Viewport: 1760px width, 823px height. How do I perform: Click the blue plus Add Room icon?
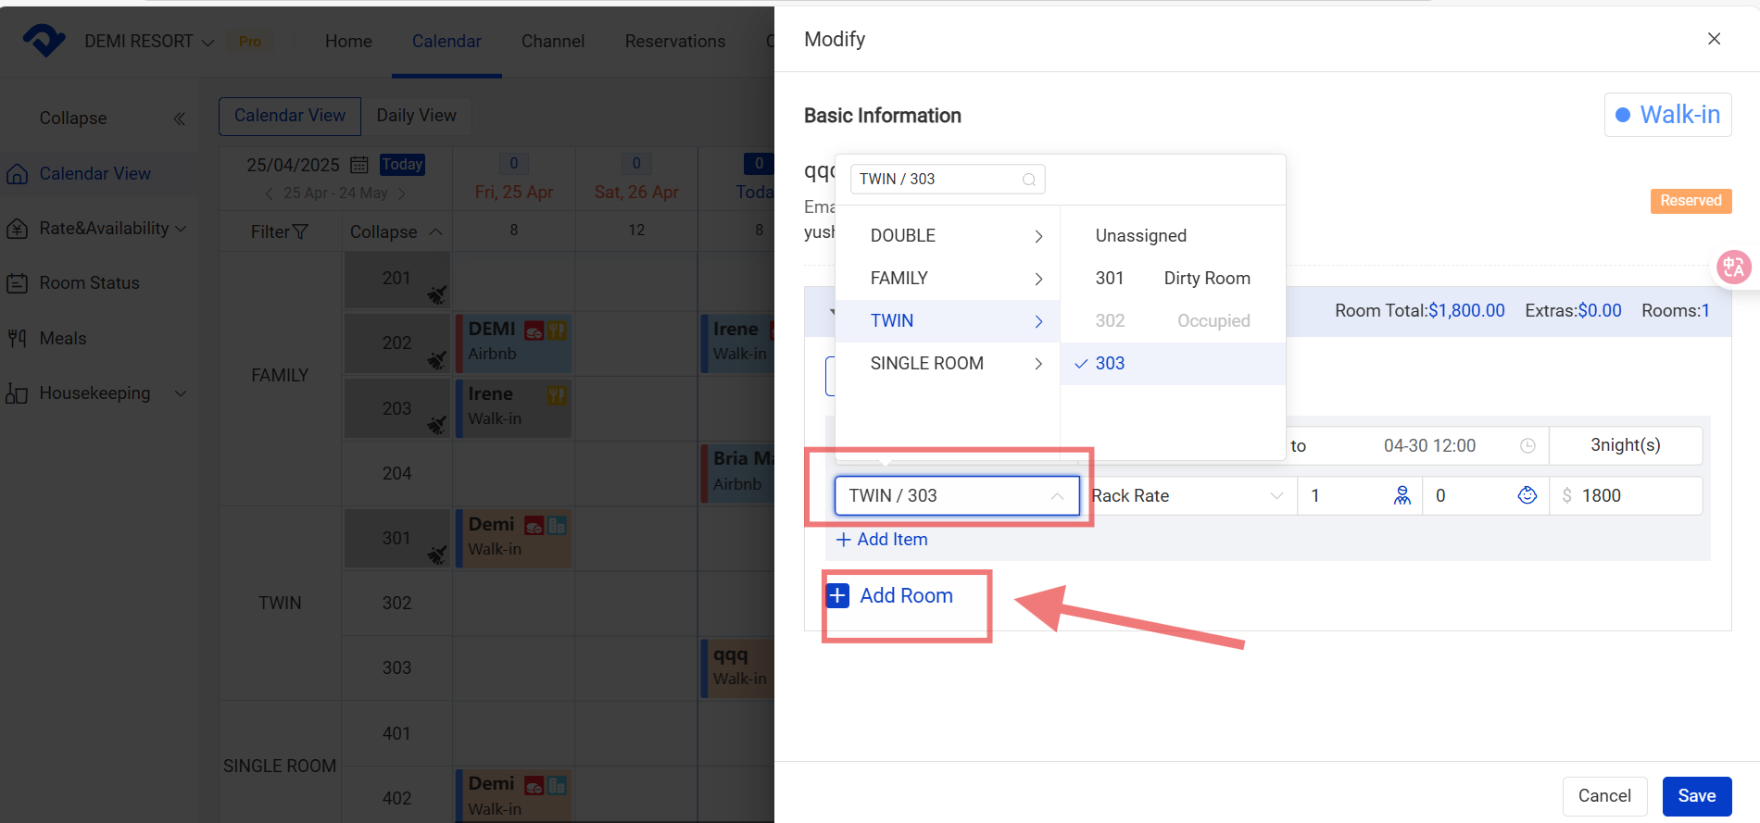[x=838, y=595]
